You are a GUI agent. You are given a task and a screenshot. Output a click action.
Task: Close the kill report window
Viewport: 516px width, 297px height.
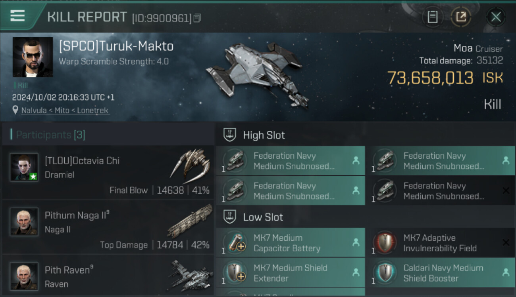(x=496, y=17)
